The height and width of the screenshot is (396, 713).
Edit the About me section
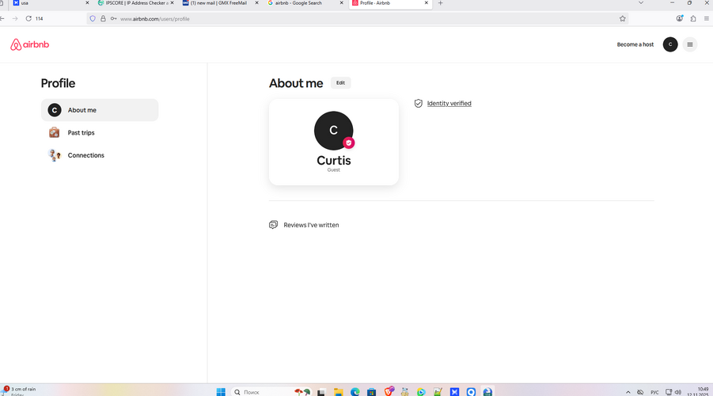pos(340,82)
